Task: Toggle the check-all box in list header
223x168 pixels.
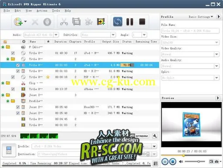Action: coord(5,42)
